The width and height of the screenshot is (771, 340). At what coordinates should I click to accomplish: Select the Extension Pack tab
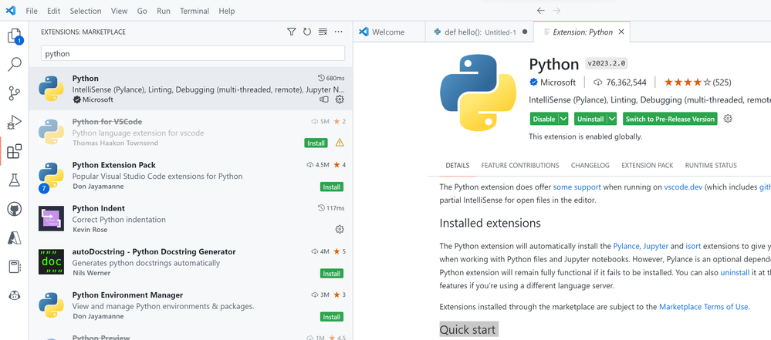coord(647,166)
